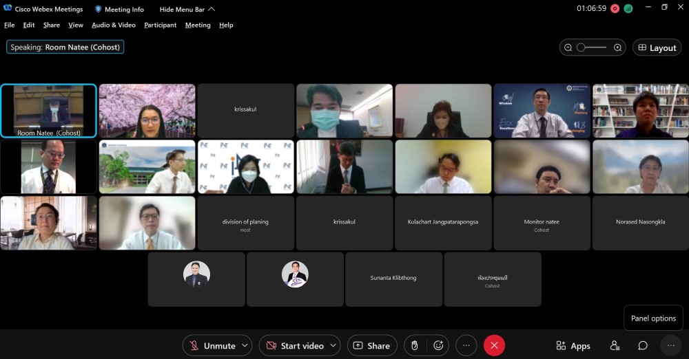Click the raise hand icon

[x=414, y=346]
